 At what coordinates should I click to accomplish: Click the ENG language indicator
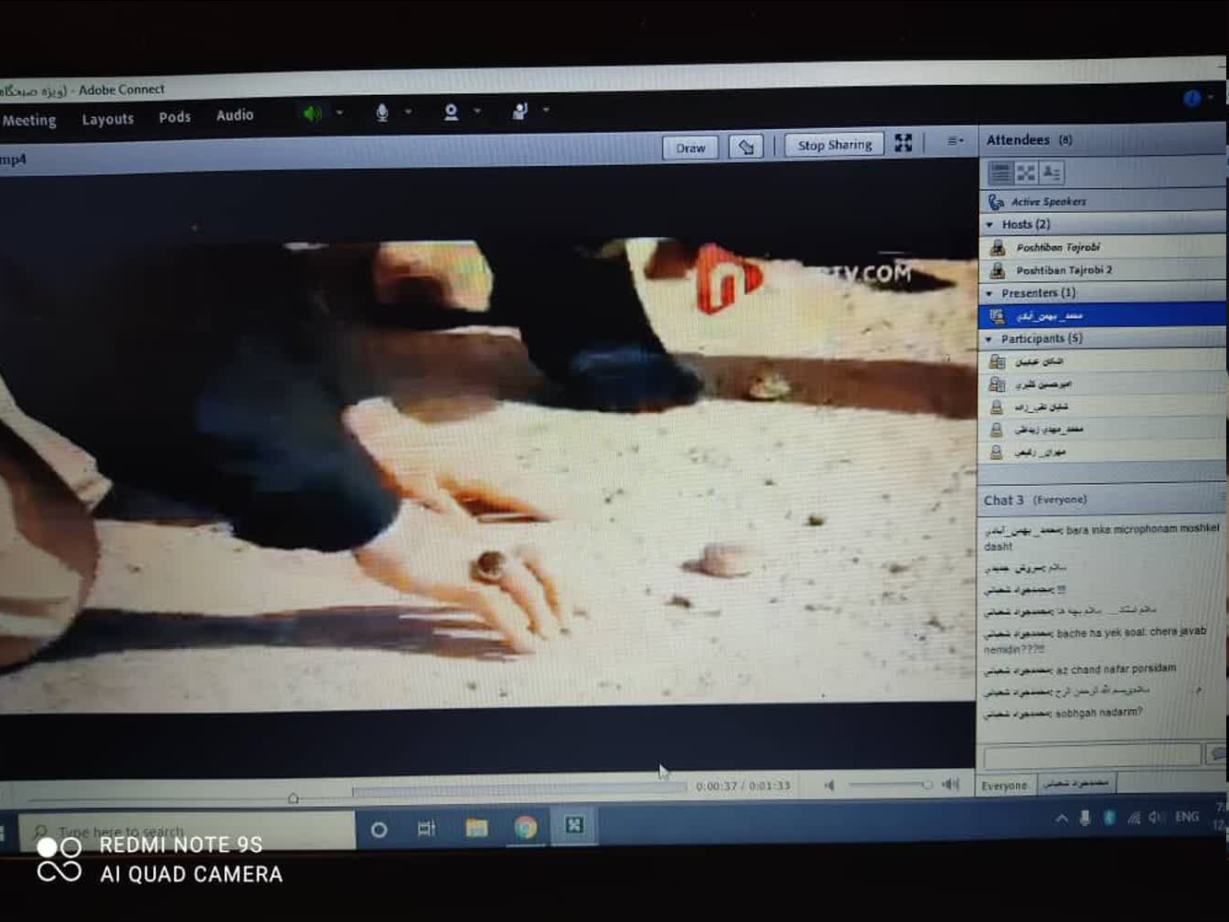[x=1187, y=817]
